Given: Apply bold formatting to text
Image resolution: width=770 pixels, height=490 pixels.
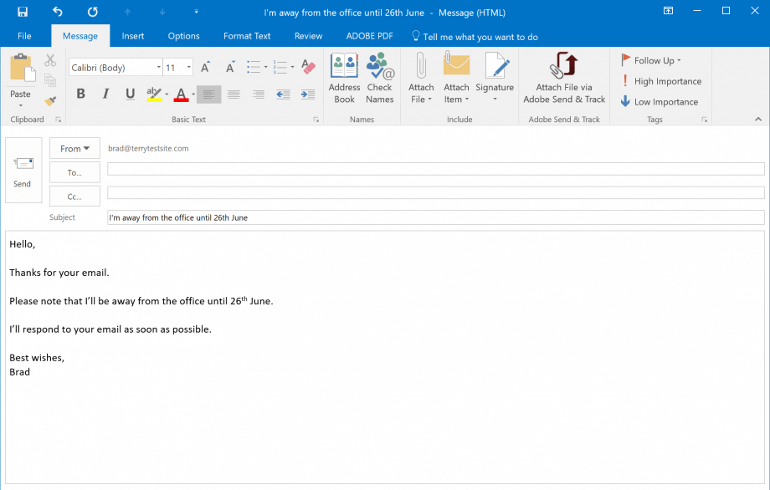Looking at the screenshot, I should pos(80,94).
